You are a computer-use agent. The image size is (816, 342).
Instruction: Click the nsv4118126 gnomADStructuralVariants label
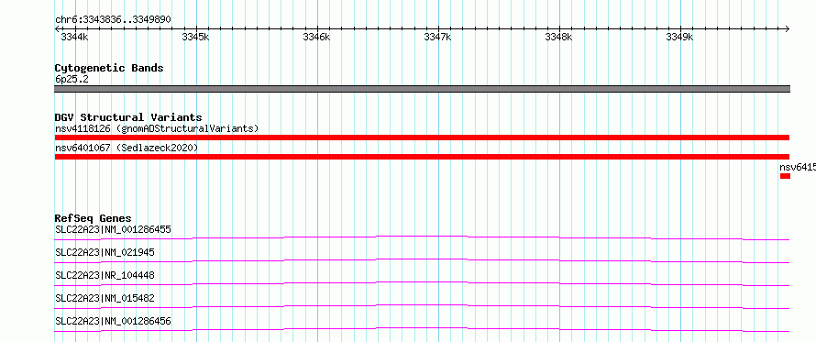point(157,128)
